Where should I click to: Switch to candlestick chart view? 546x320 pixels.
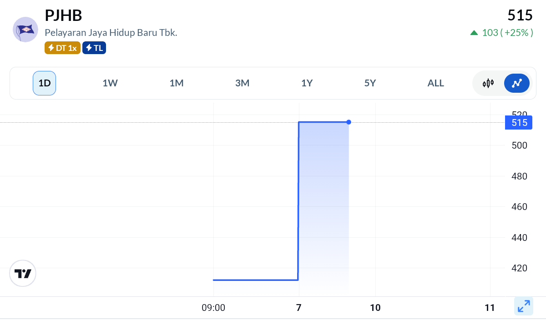(x=488, y=83)
